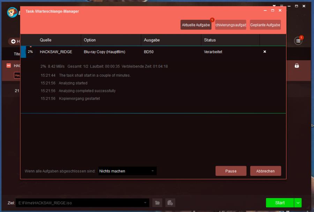Open the task queue list icon in DVDFab main window
Image resolution: width=314 pixels, height=212 pixels.
(298, 41)
